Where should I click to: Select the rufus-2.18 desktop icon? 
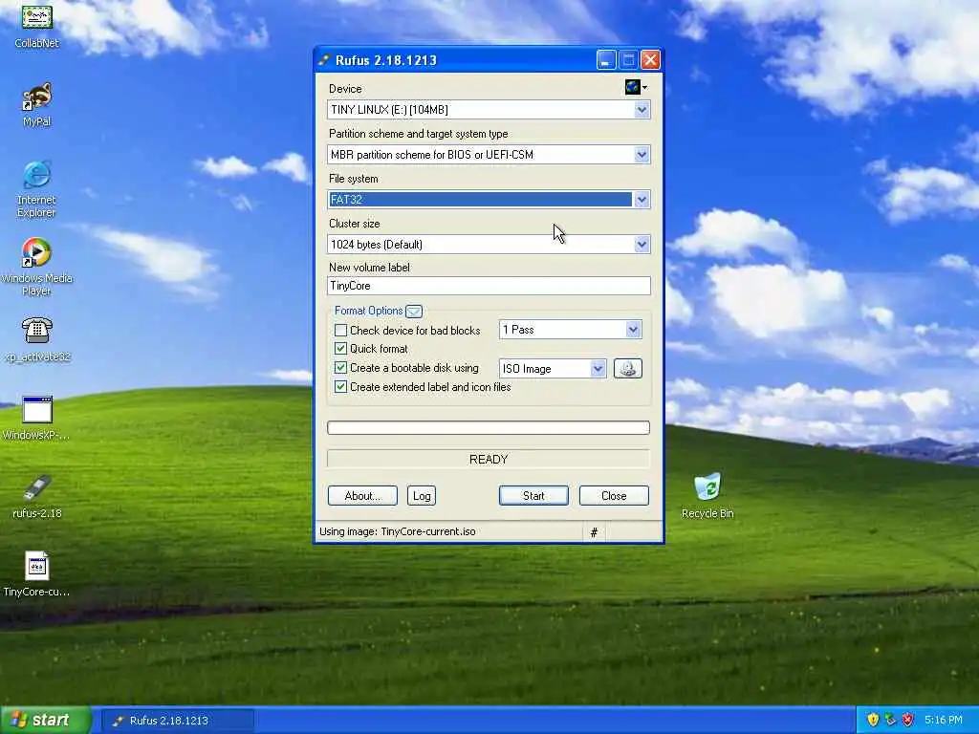click(37, 497)
